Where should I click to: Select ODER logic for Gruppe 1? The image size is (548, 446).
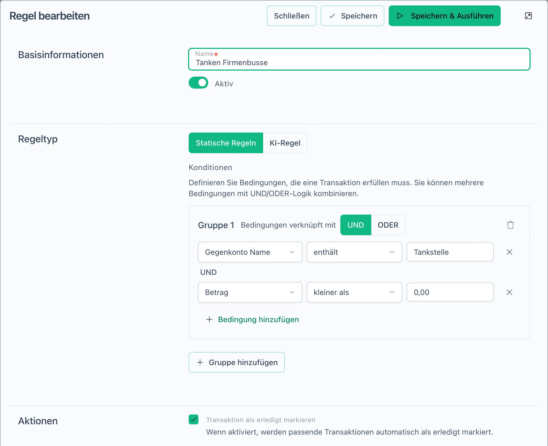tap(388, 225)
